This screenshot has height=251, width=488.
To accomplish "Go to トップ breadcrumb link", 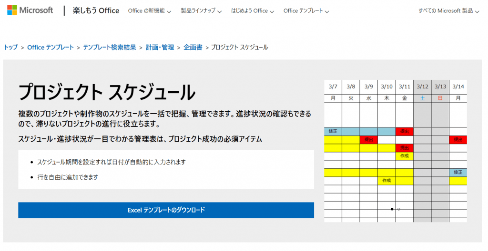I will point(10,47).
